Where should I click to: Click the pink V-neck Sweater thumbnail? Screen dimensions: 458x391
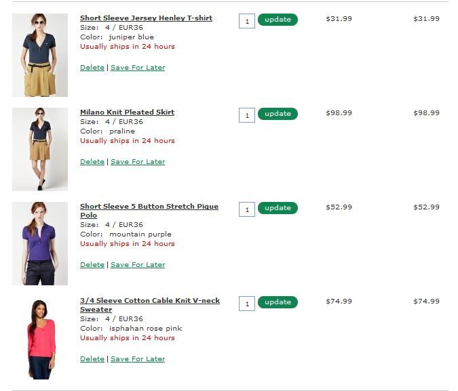coord(40,337)
